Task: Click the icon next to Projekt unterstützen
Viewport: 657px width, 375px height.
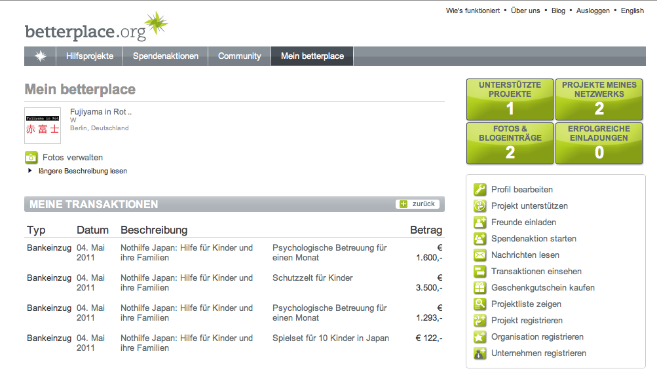Action: coord(479,206)
